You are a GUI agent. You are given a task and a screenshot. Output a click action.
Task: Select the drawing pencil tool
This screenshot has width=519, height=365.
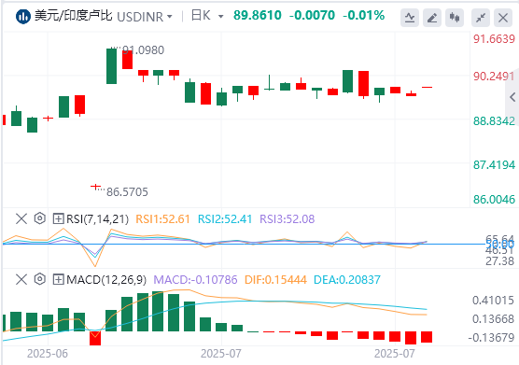(432, 17)
